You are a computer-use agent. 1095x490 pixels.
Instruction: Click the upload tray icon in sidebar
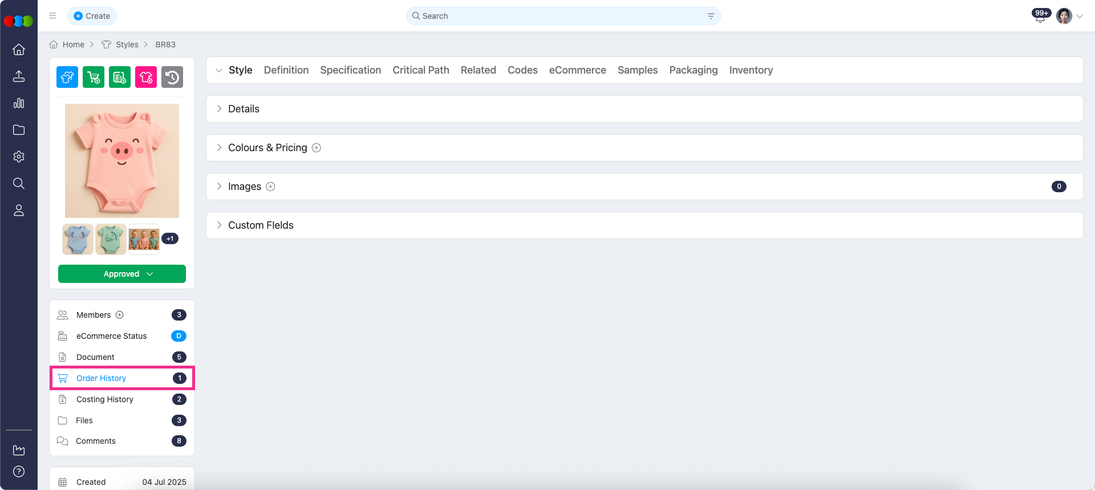point(19,76)
